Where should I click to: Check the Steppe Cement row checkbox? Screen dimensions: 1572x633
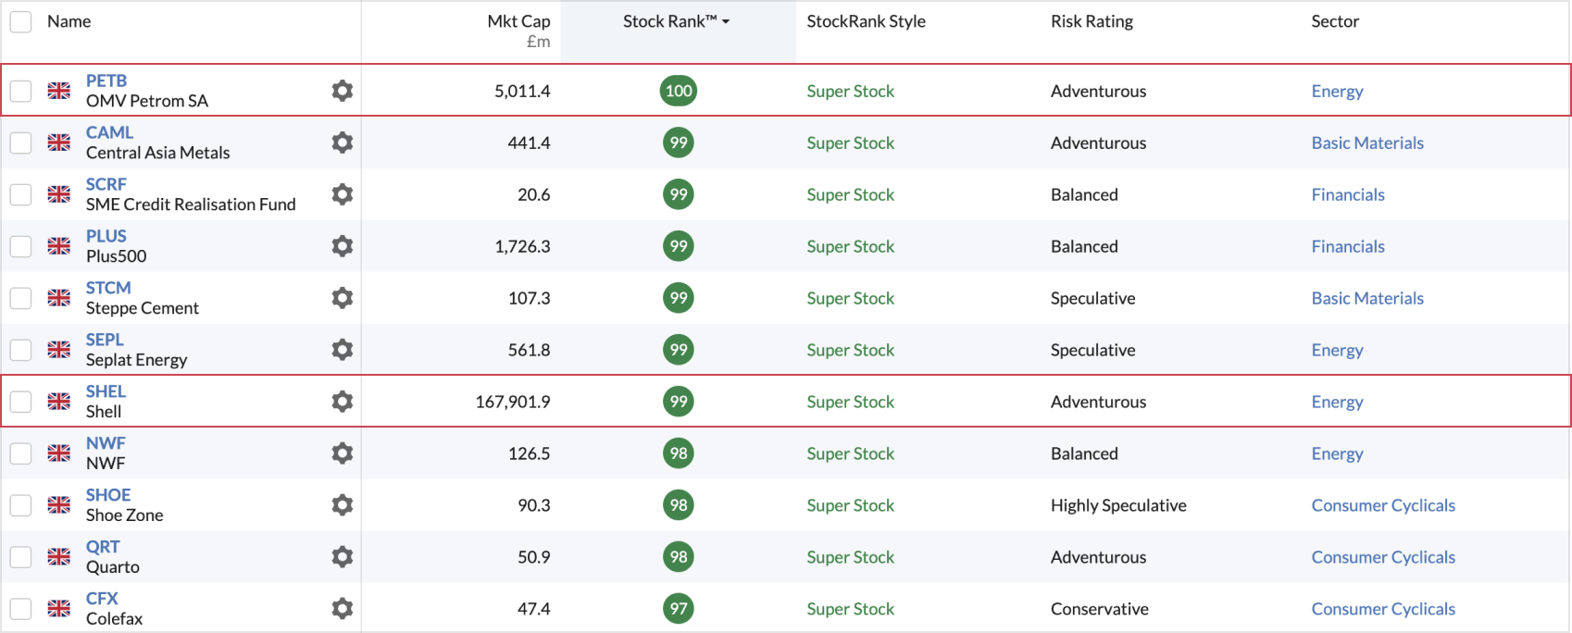[x=20, y=298]
